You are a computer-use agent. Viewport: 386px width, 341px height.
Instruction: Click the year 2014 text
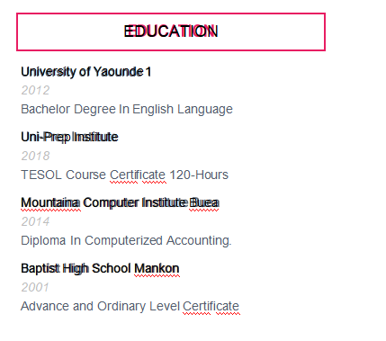click(x=35, y=222)
